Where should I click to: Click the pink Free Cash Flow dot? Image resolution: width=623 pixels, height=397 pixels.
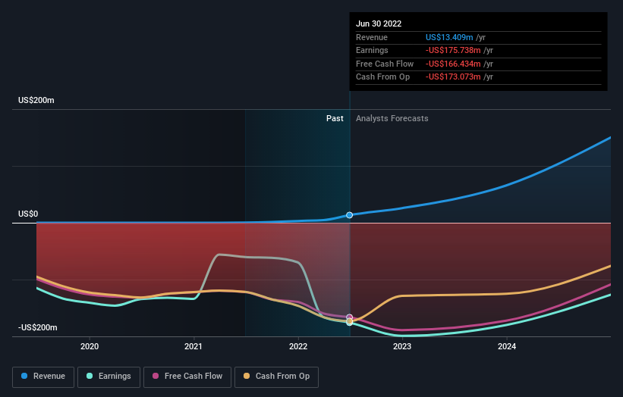click(x=156, y=376)
